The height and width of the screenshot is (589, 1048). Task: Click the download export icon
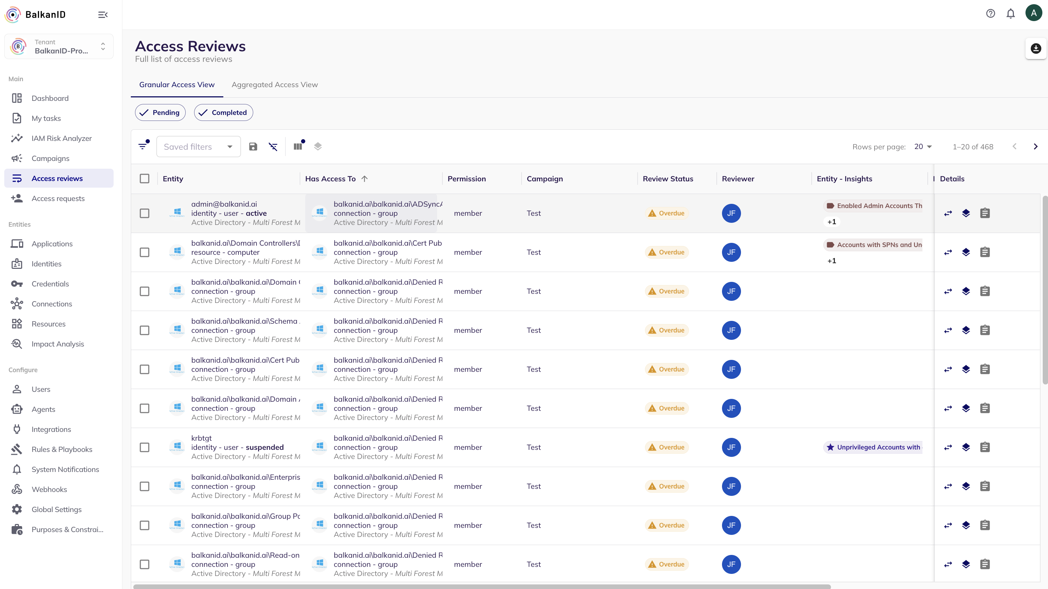(1035, 48)
